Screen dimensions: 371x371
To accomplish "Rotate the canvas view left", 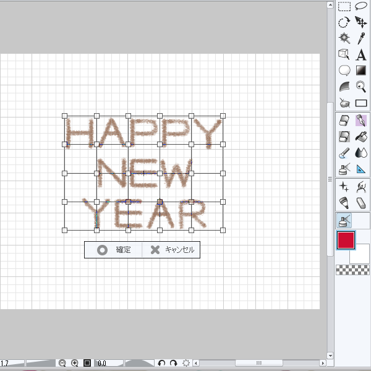I will click(161, 363).
